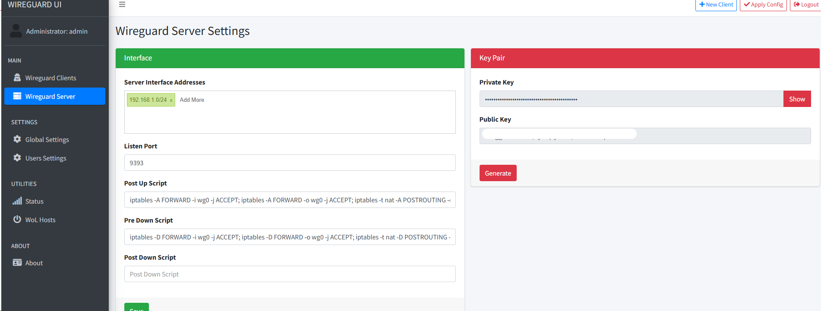Viewport: 821px width, 311px height.
Task: Click the Global Settings gear icon
Action: pyautogui.click(x=17, y=139)
